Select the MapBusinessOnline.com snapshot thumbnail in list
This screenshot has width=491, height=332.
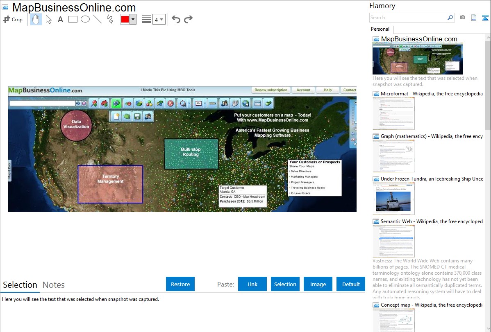(x=418, y=59)
